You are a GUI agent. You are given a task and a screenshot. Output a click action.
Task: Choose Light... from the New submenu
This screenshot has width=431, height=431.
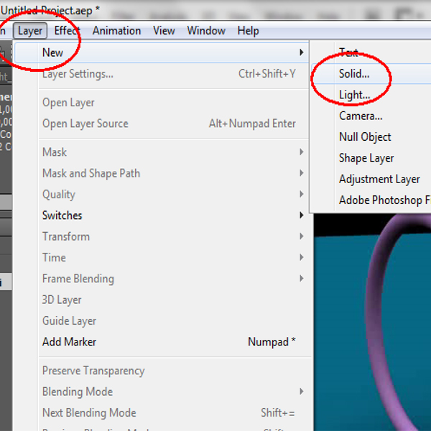pyautogui.click(x=354, y=95)
